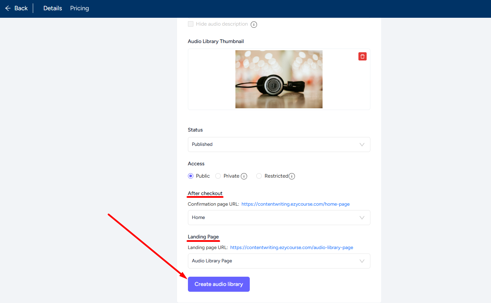Click info icon next to Private
The height and width of the screenshot is (303, 491).
(244, 176)
